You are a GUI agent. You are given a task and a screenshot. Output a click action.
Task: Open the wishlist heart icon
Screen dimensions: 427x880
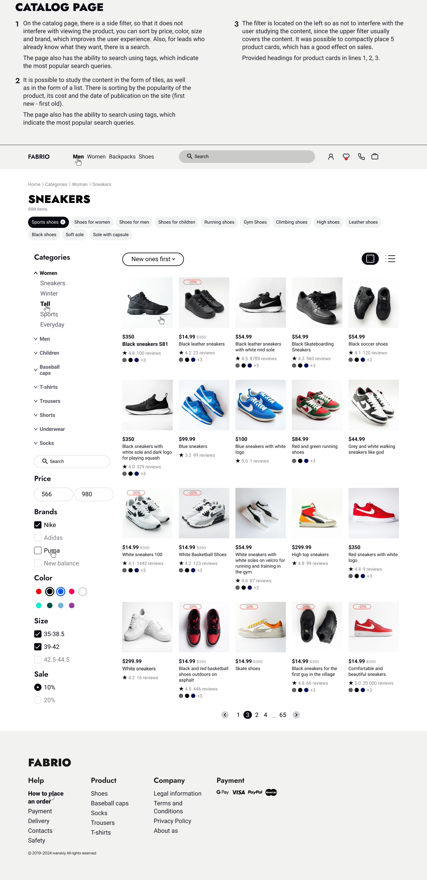click(346, 157)
